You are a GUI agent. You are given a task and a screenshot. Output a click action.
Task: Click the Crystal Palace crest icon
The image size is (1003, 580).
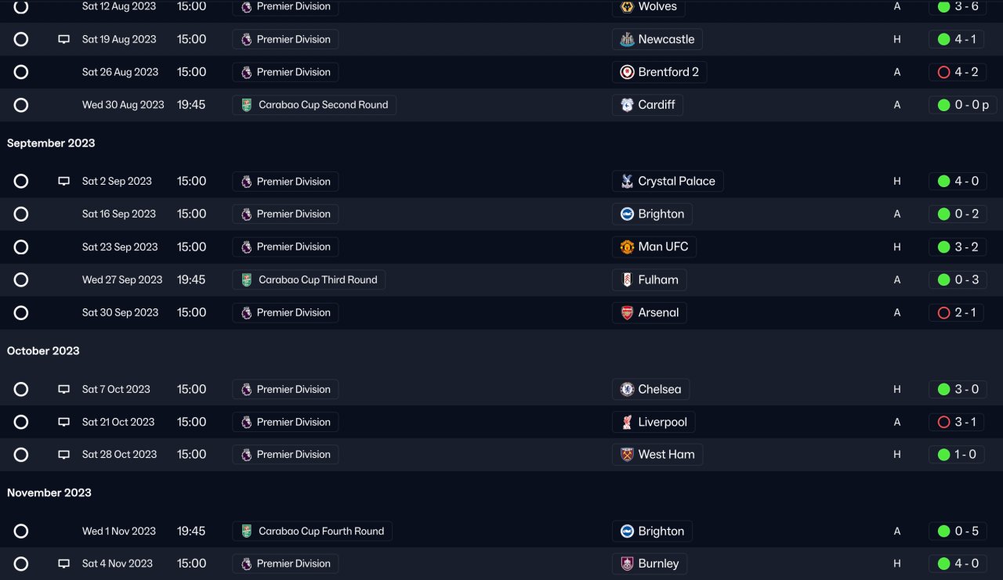click(627, 182)
